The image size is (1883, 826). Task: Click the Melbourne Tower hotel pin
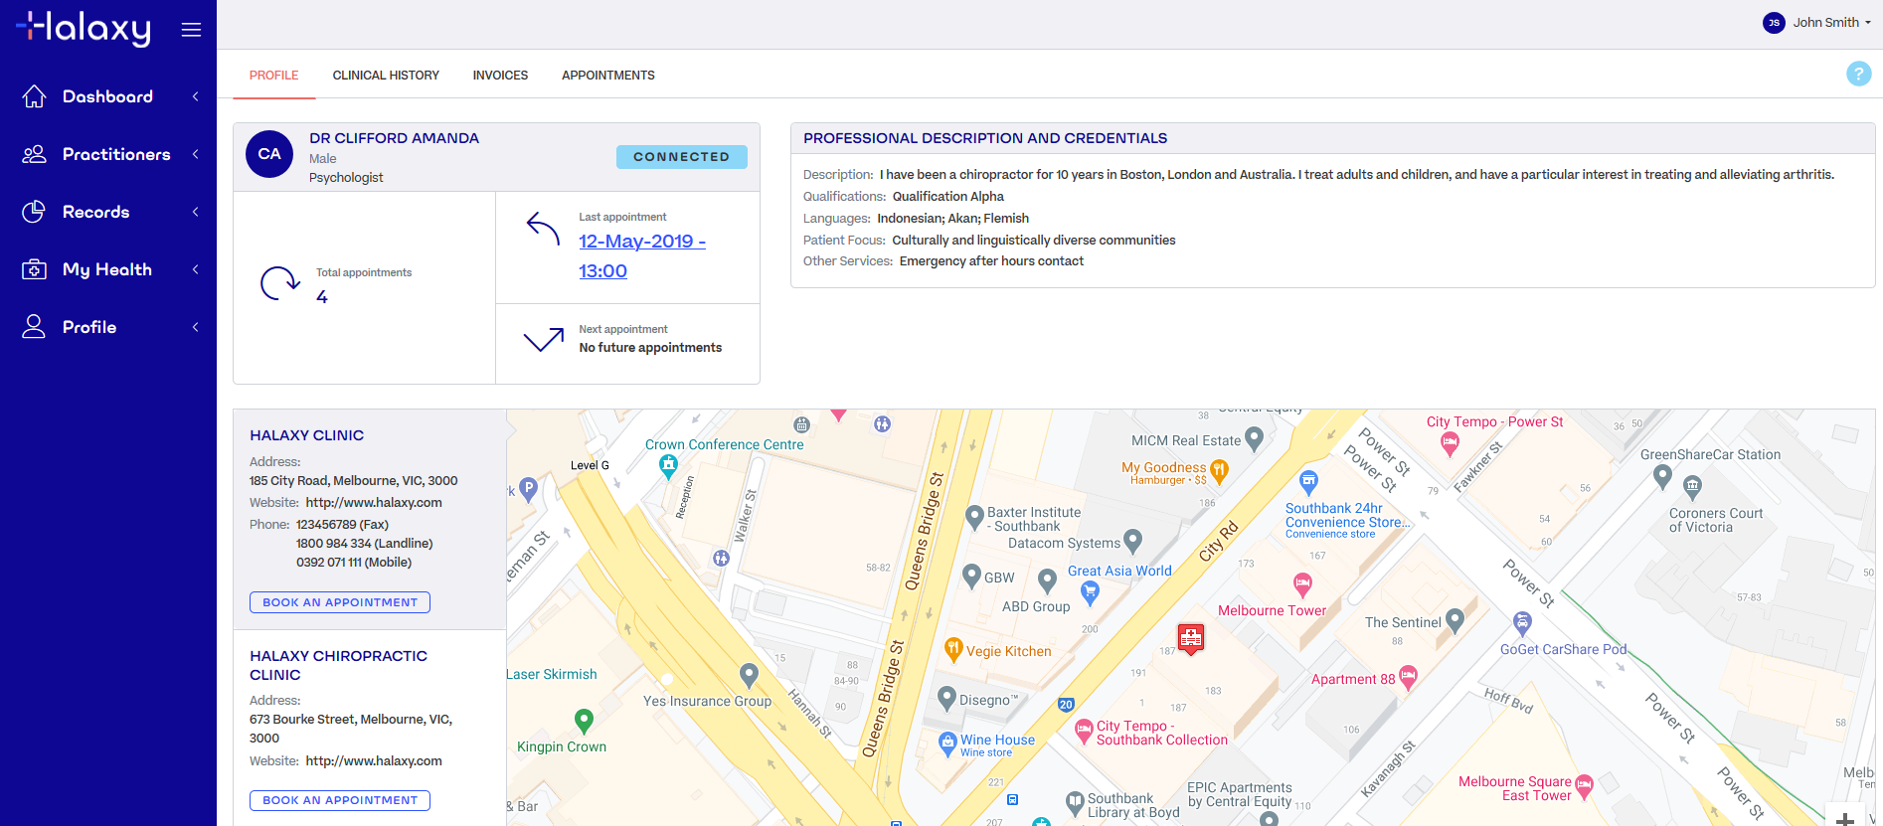1302,584
